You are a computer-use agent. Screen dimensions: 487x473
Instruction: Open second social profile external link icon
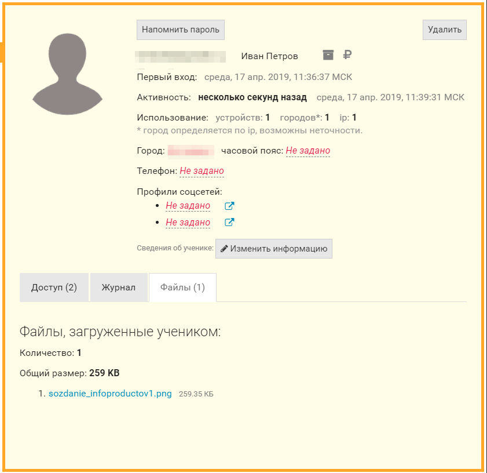point(229,222)
